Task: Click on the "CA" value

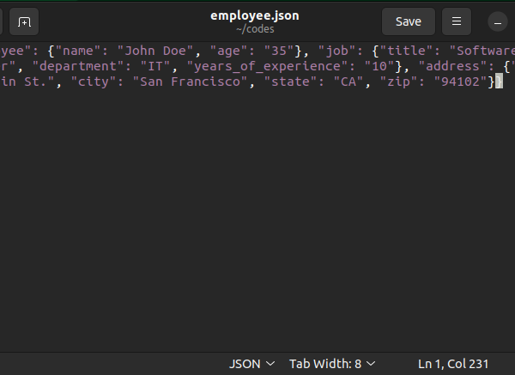Action: coord(348,82)
